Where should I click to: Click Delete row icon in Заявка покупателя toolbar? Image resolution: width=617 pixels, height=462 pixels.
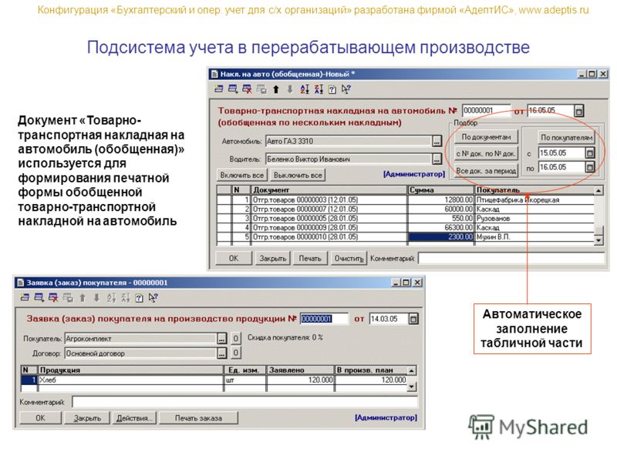[53, 298]
